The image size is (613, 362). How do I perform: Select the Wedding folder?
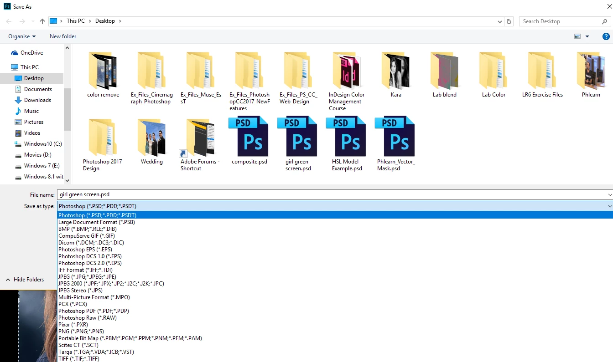[152, 142]
